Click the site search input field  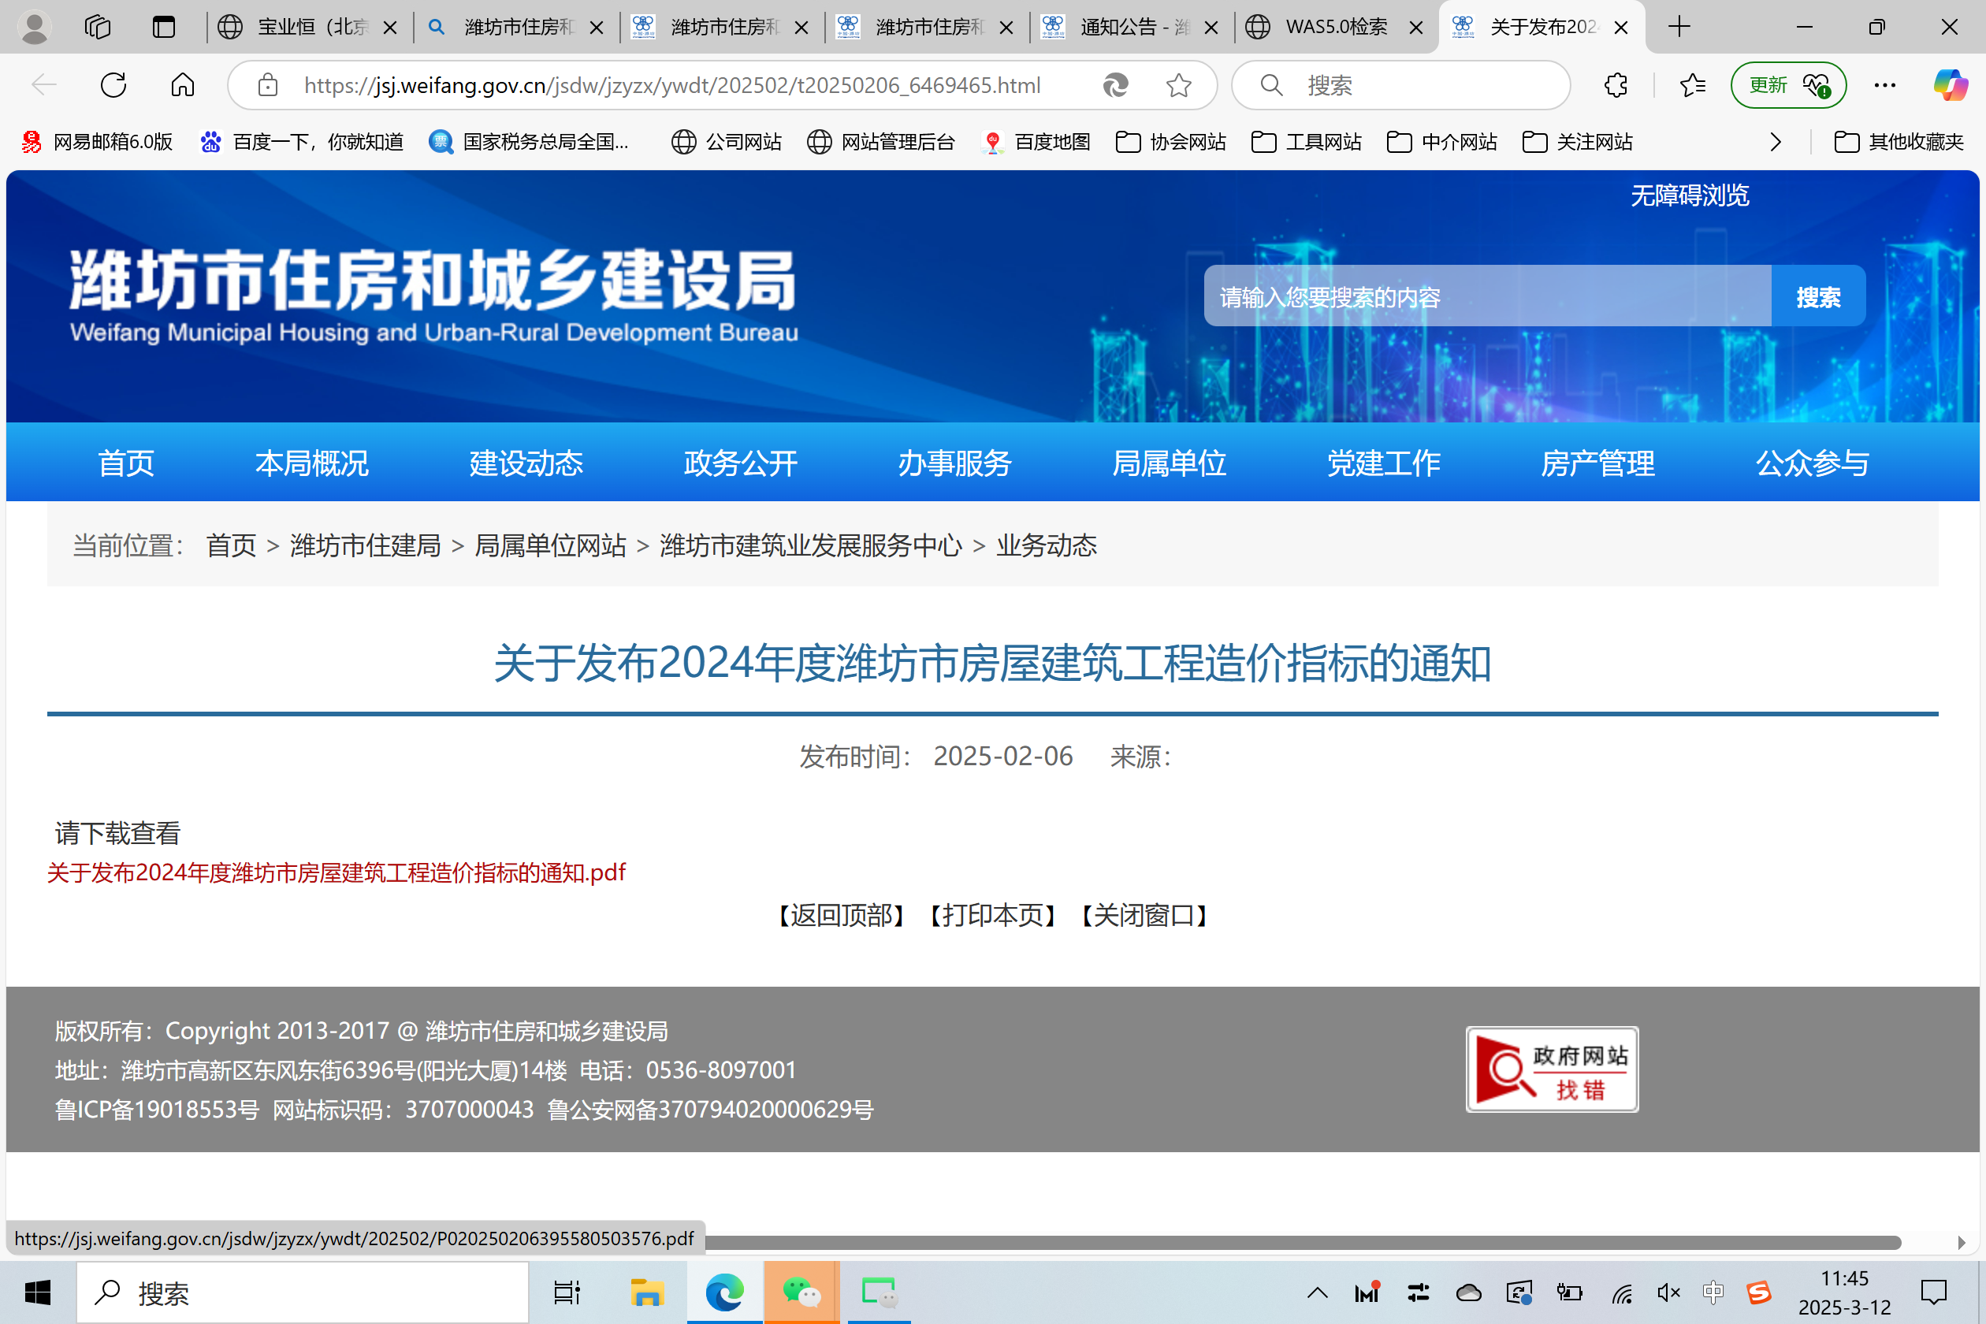[x=1486, y=296]
